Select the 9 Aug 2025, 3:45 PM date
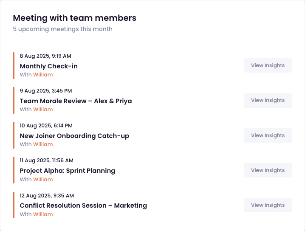305x231 pixels. (46, 90)
